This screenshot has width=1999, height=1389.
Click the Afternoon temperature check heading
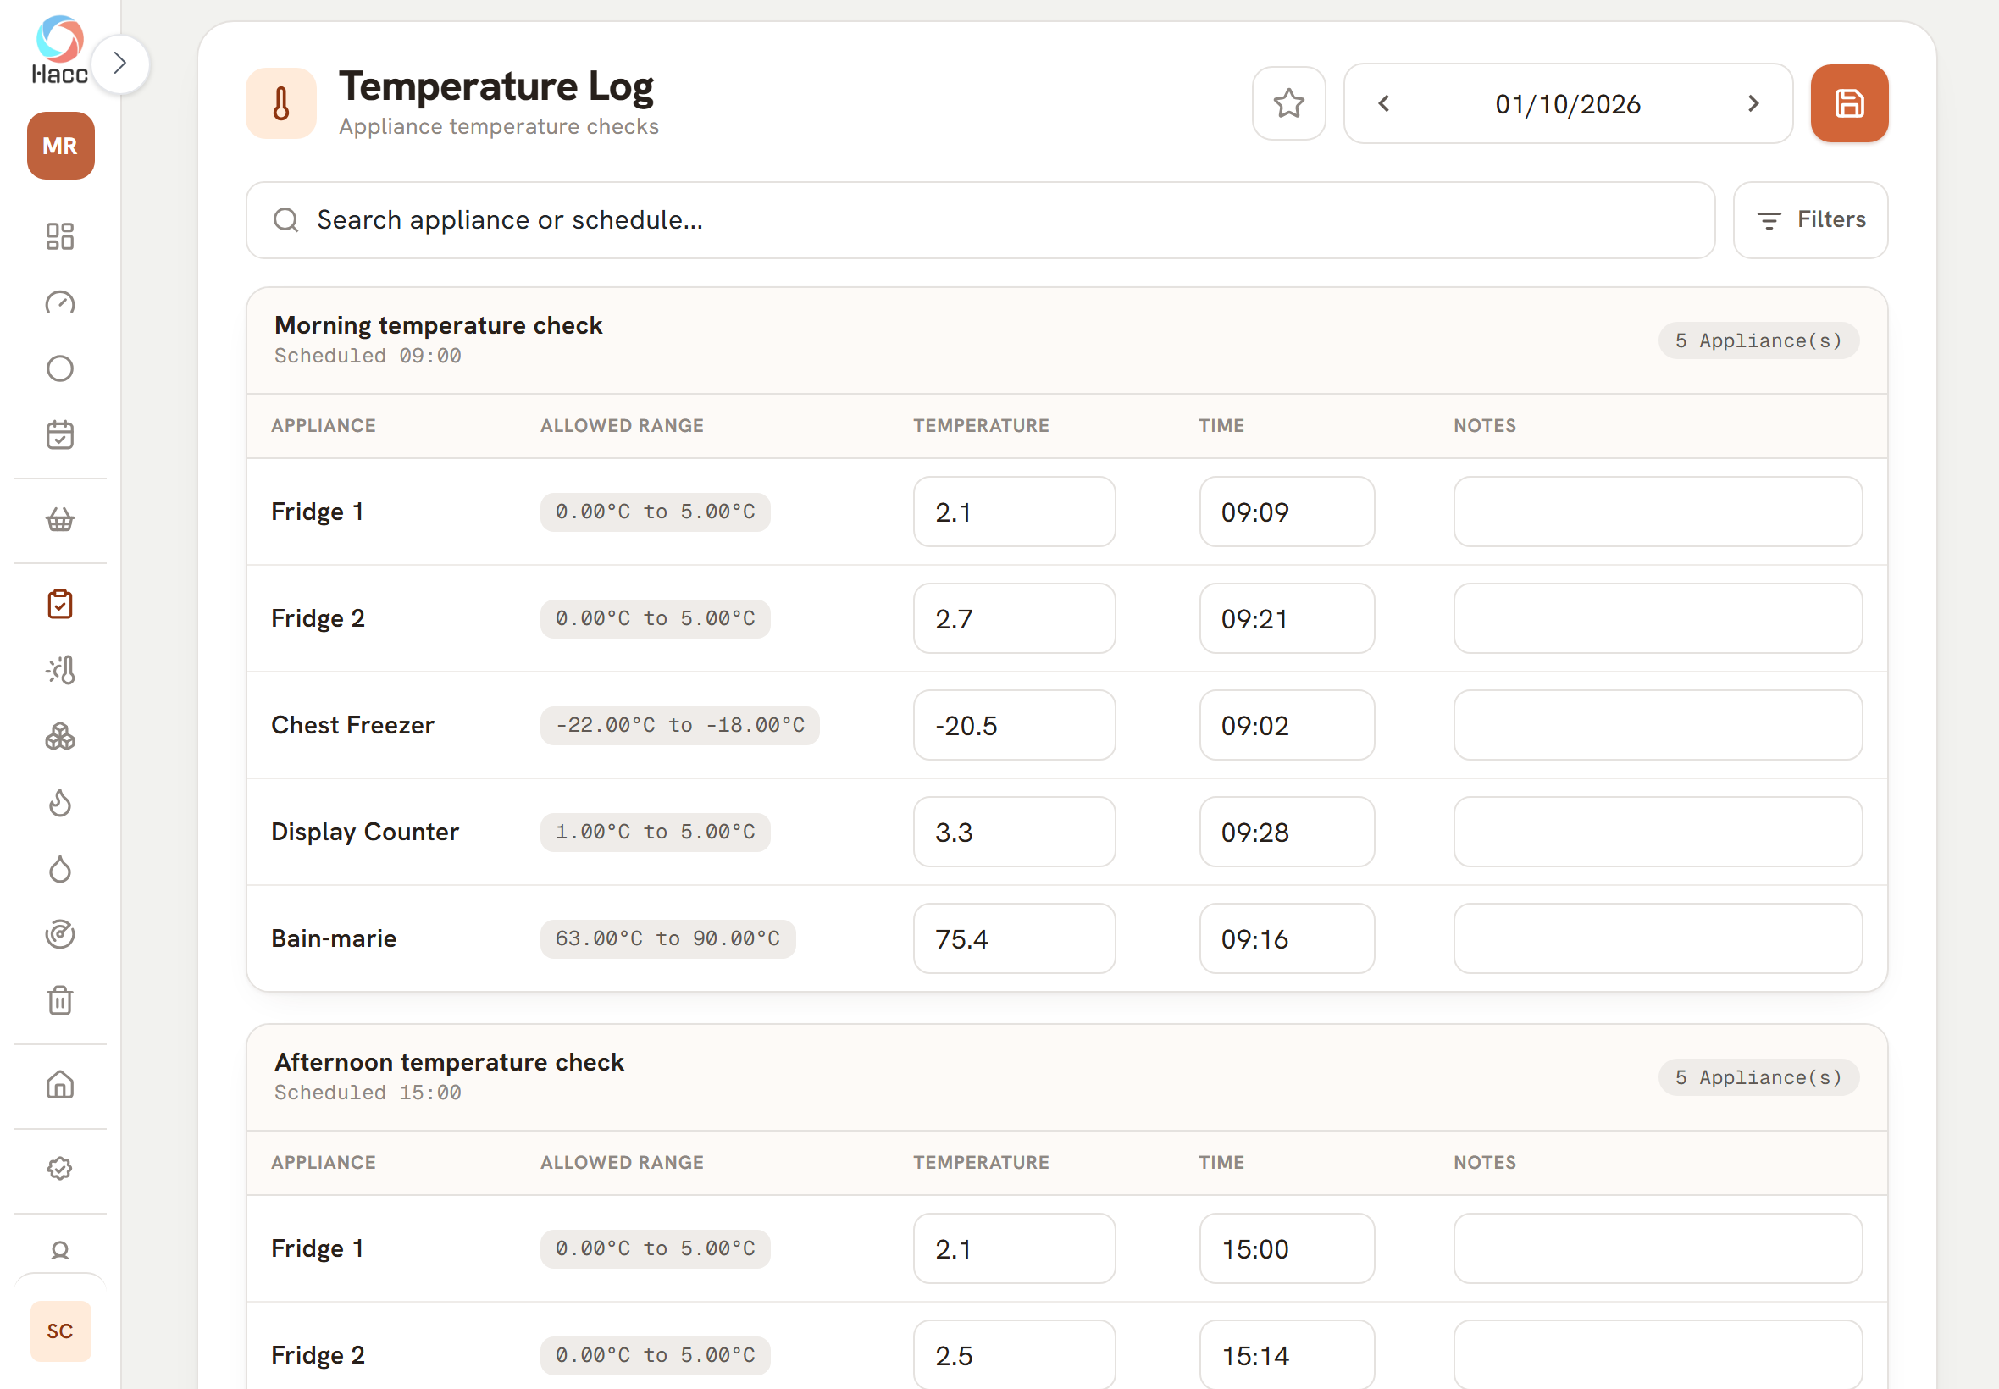click(x=449, y=1062)
